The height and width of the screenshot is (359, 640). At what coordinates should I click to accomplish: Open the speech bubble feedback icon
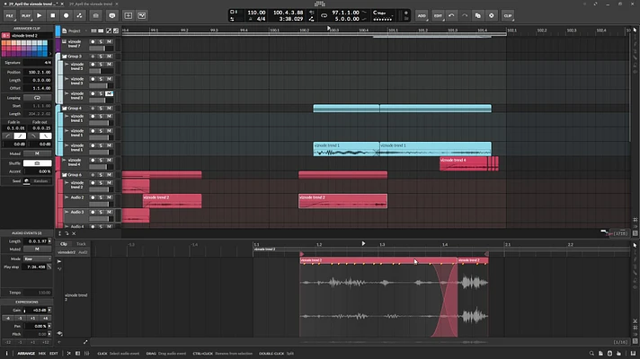[x=112, y=15]
